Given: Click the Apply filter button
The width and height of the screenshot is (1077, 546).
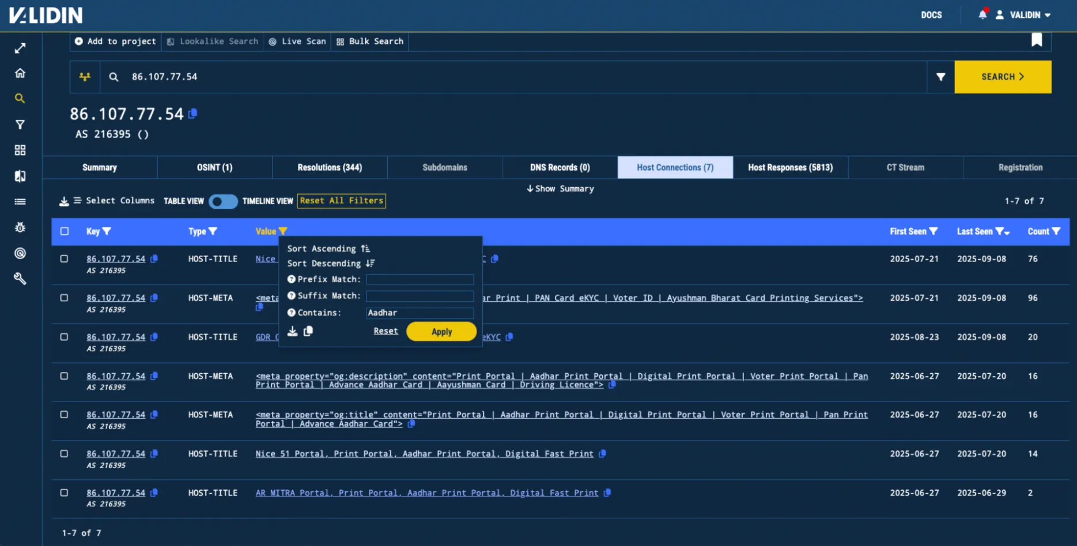Looking at the screenshot, I should click(x=441, y=332).
